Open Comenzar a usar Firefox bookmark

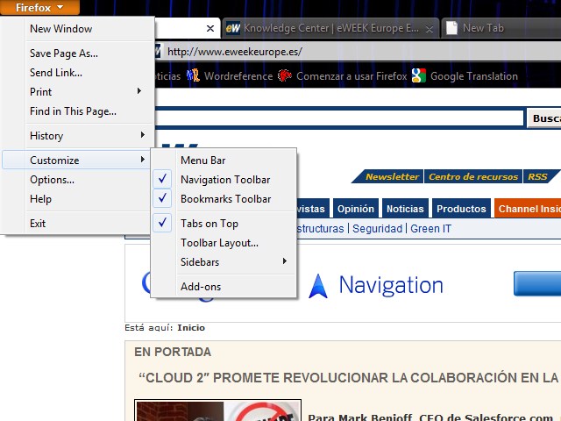[x=352, y=76]
